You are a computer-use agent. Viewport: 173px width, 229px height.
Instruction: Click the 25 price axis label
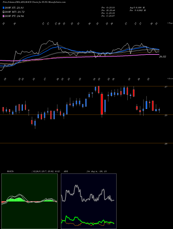click(166, 116)
